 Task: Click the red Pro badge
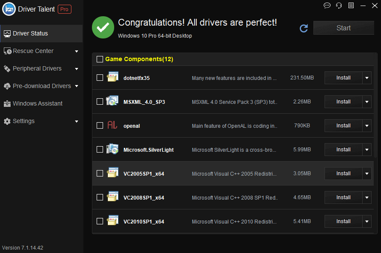[x=65, y=9]
